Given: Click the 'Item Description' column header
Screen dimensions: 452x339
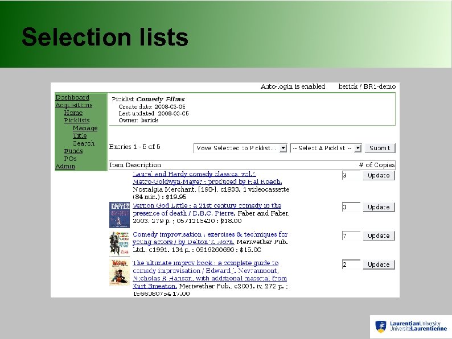Looking at the screenshot, I should [x=135, y=165].
